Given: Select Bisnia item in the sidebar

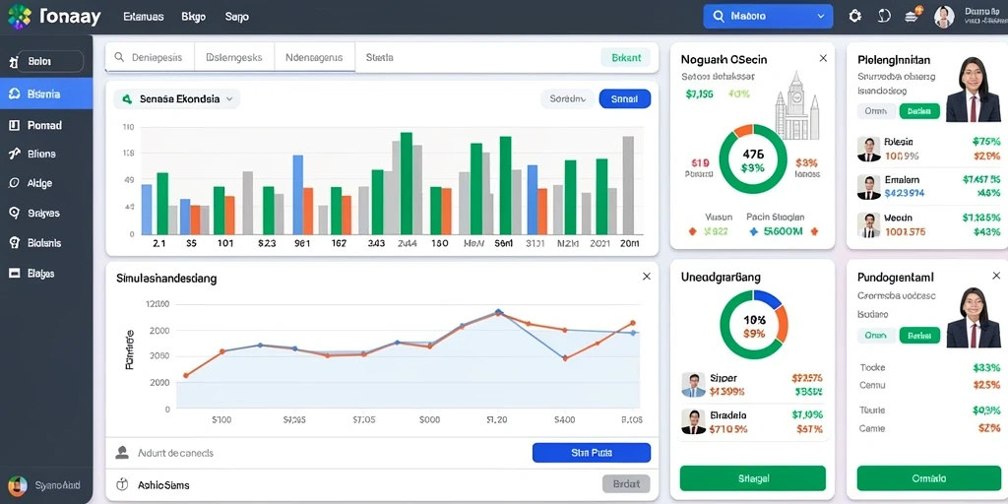Looking at the screenshot, I should coord(46,94).
